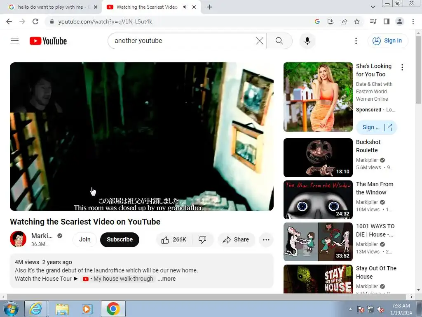Open YouTube settings three-dot menu
Screen dimensions: 422x317
[356, 41]
